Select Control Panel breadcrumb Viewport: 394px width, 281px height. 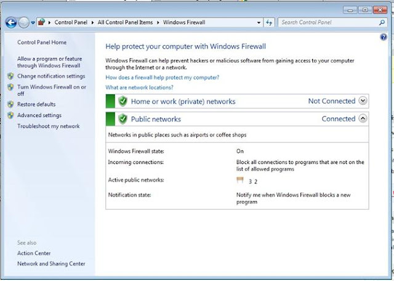(71, 22)
